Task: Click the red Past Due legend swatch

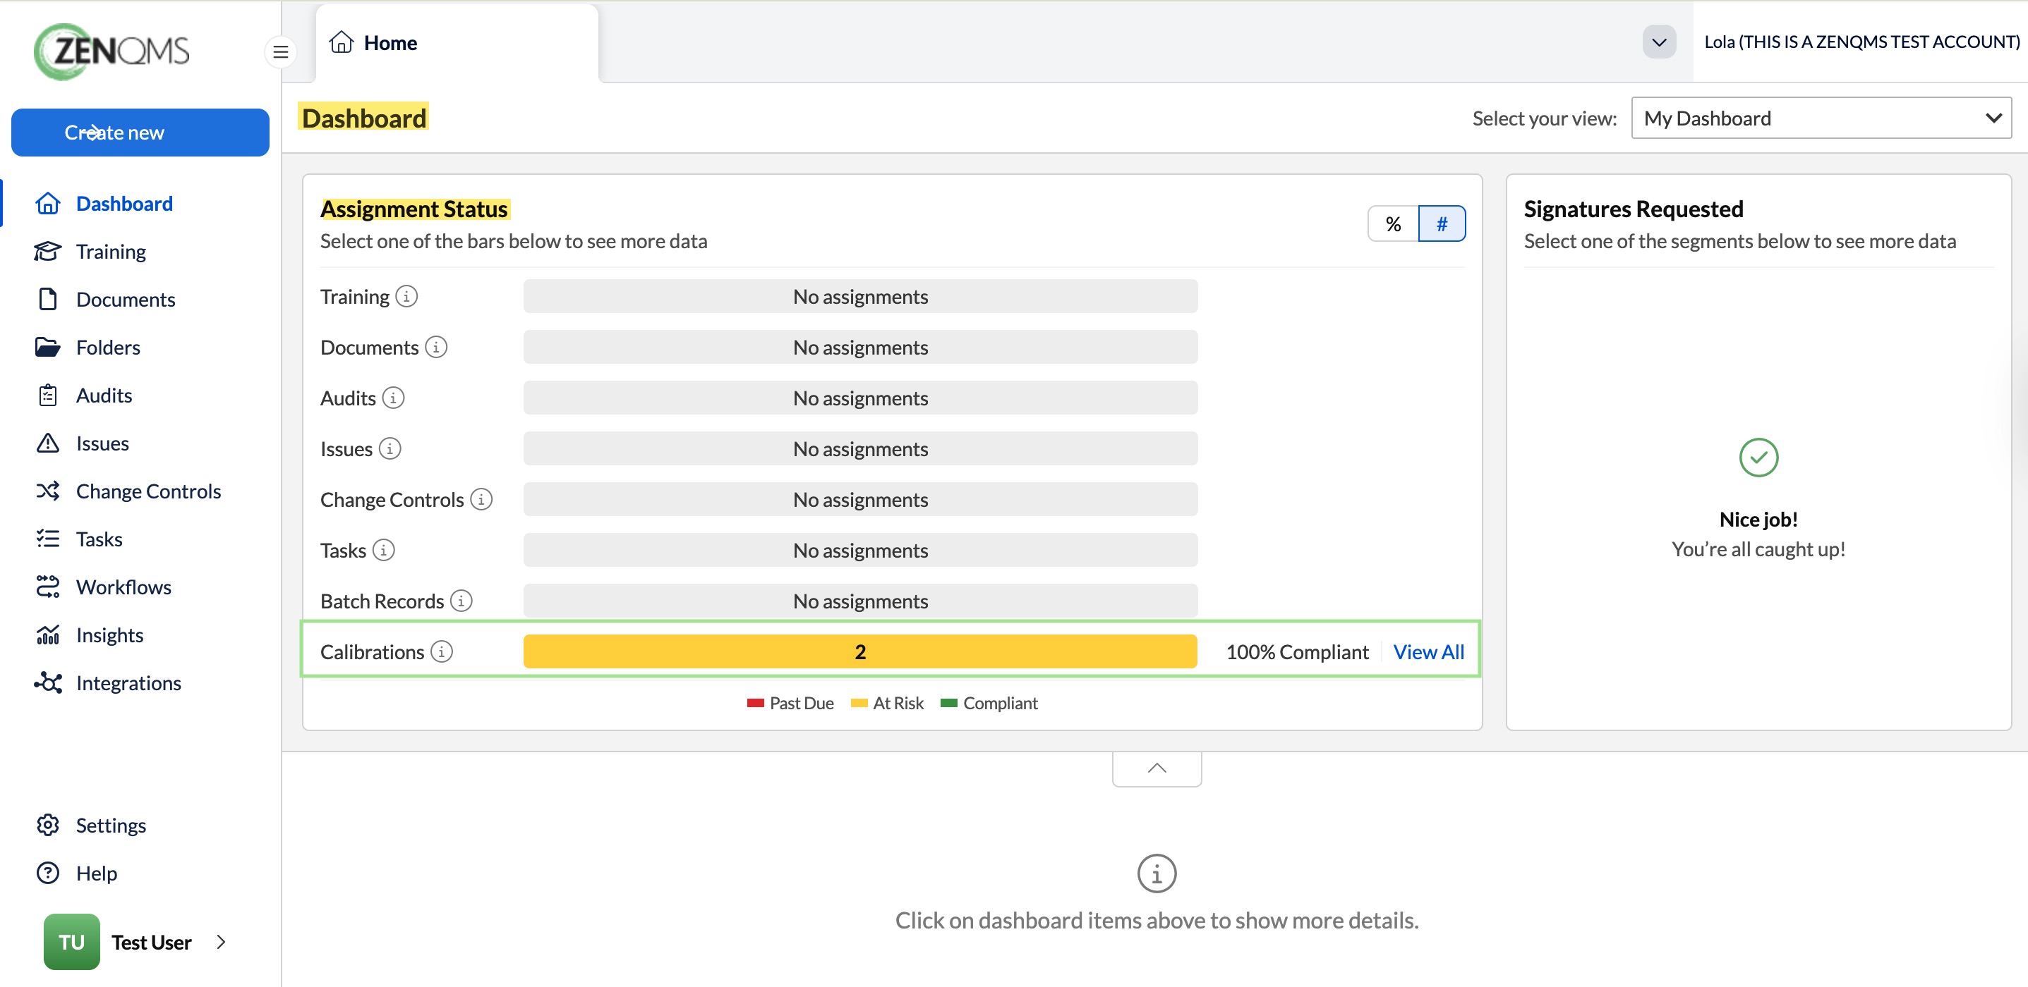Action: [x=755, y=703]
